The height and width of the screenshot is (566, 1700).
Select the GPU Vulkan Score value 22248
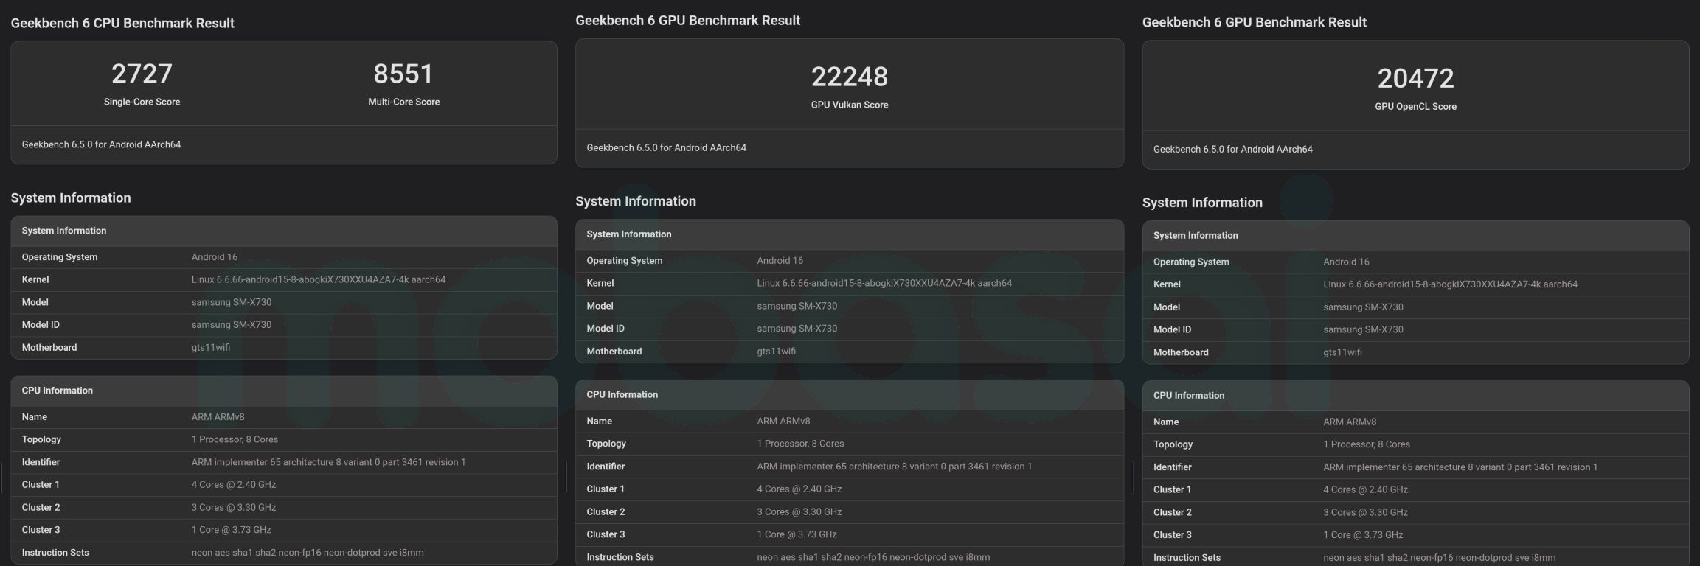click(x=850, y=77)
